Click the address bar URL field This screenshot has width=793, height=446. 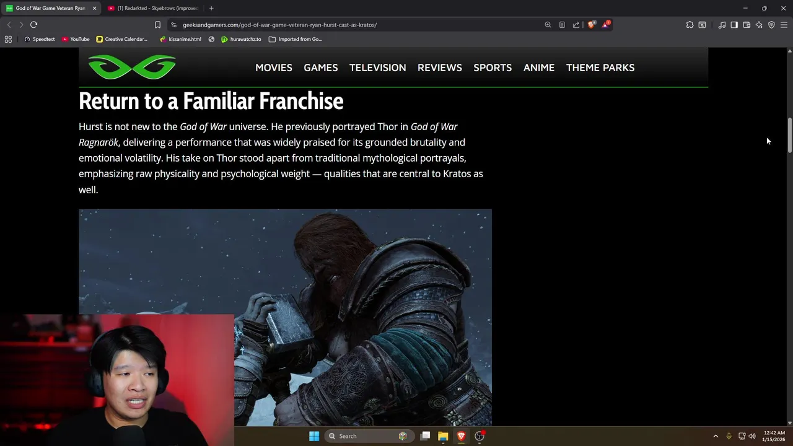(359, 25)
